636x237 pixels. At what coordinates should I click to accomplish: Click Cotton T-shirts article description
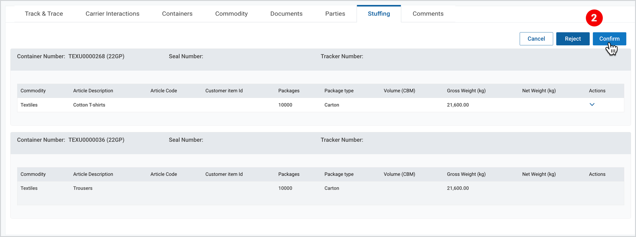click(89, 105)
